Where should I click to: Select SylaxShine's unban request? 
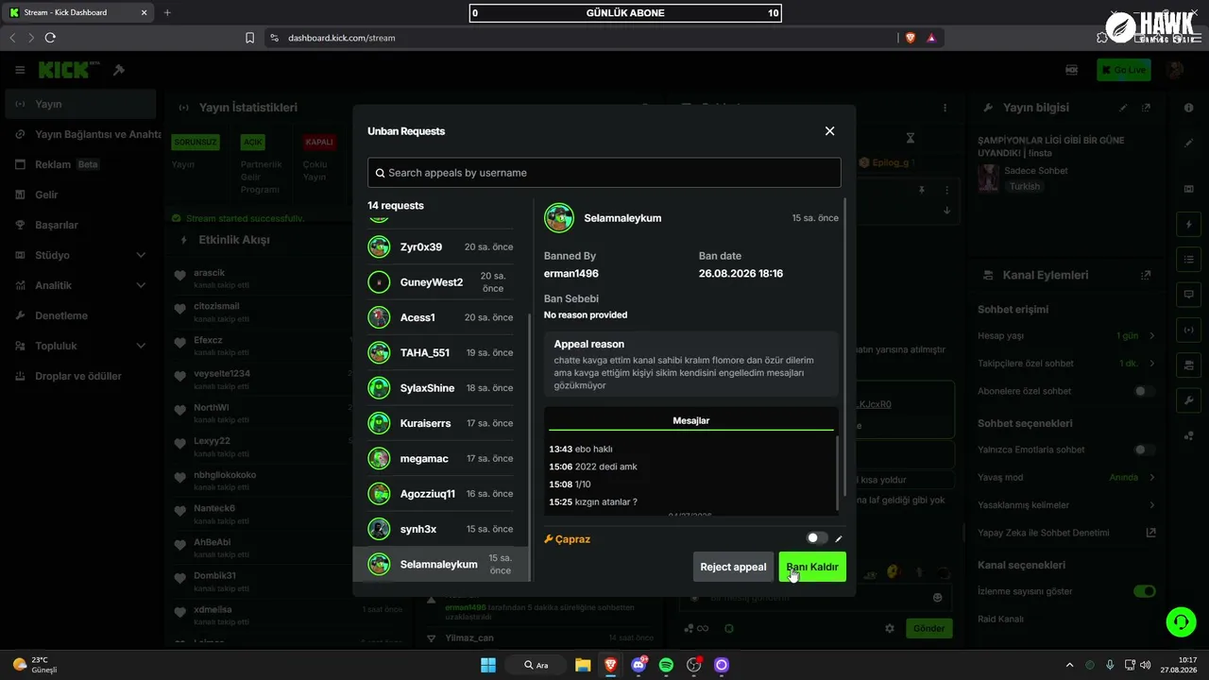tap(441, 388)
